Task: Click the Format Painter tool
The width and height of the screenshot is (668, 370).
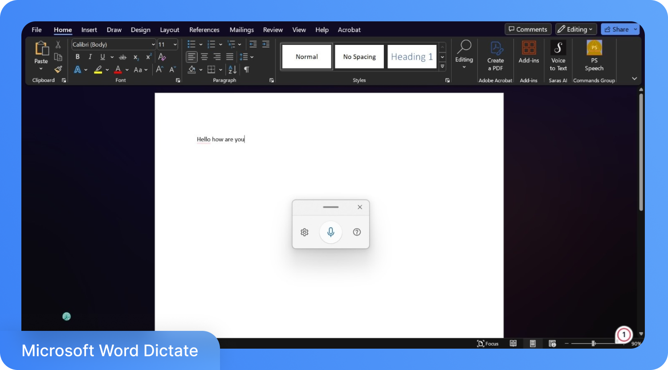Action: (57, 69)
